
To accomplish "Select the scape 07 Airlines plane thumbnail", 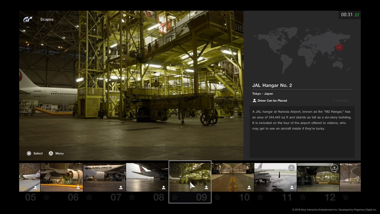I will tap(104, 177).
